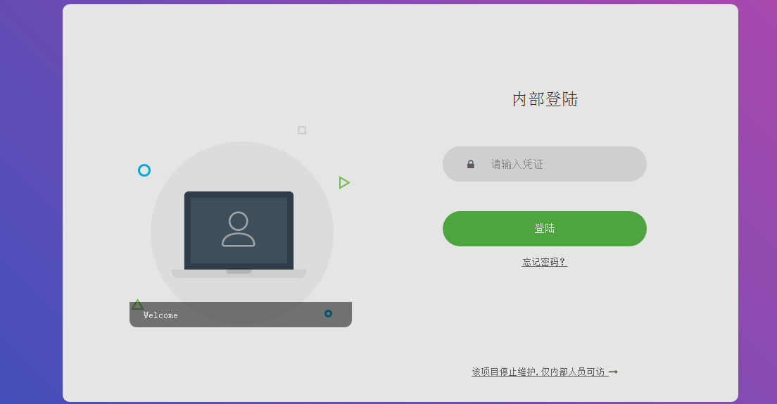Click the 内部登陆 heading
Screen dimensions: 777x404
545,99
